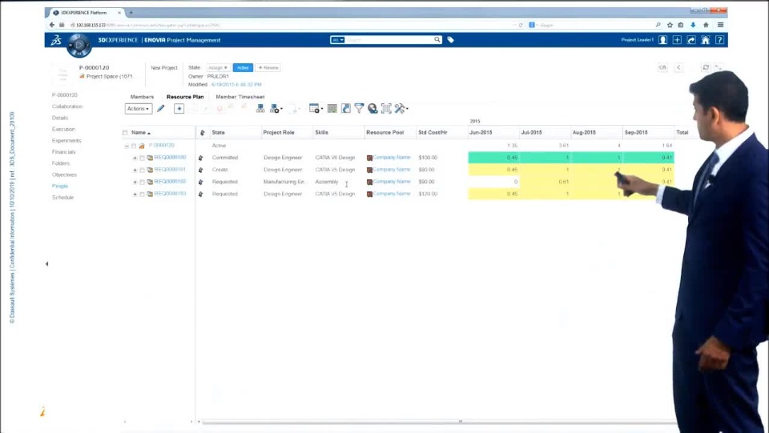
Task: Click the 3DS compass play button
Action: pyautogui.click(x=79, y=45)
